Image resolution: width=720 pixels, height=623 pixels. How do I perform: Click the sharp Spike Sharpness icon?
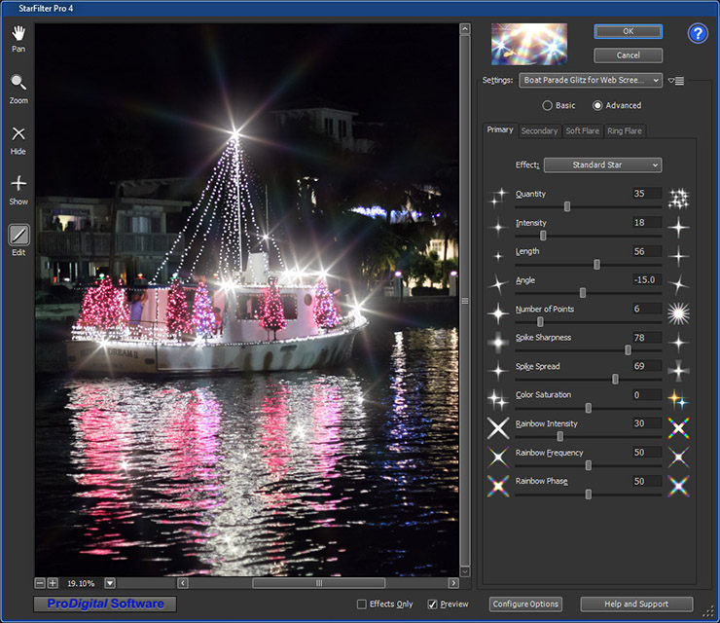(678, 343)
